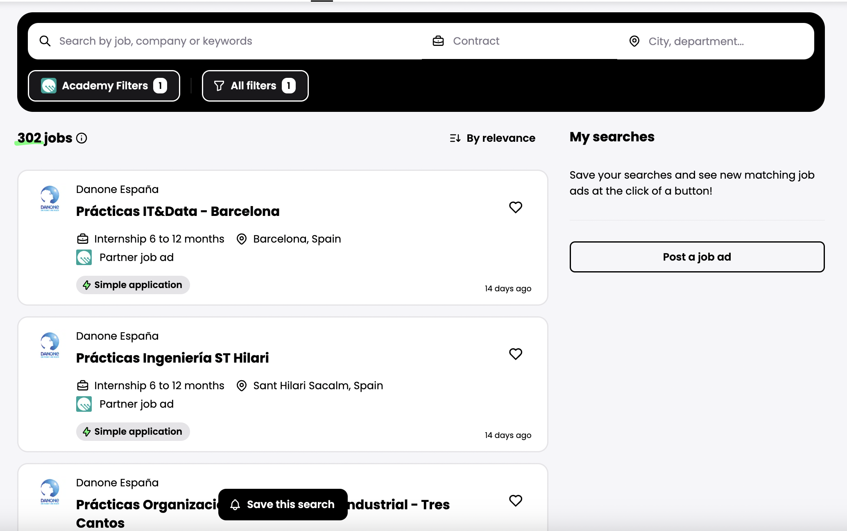Type in the job keyword search field
Viewport: 847px width, 531px height.
coord(229,41)
